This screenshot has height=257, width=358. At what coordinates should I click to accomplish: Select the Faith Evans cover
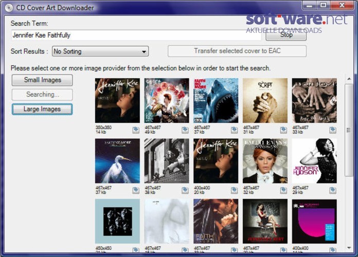coord(265,161)
